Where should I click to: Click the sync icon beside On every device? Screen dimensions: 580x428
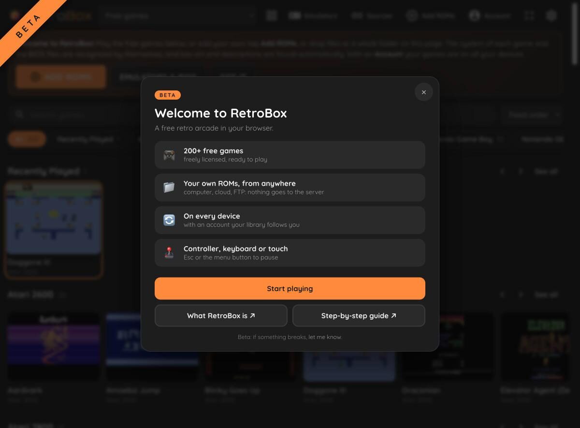point(169,220)
